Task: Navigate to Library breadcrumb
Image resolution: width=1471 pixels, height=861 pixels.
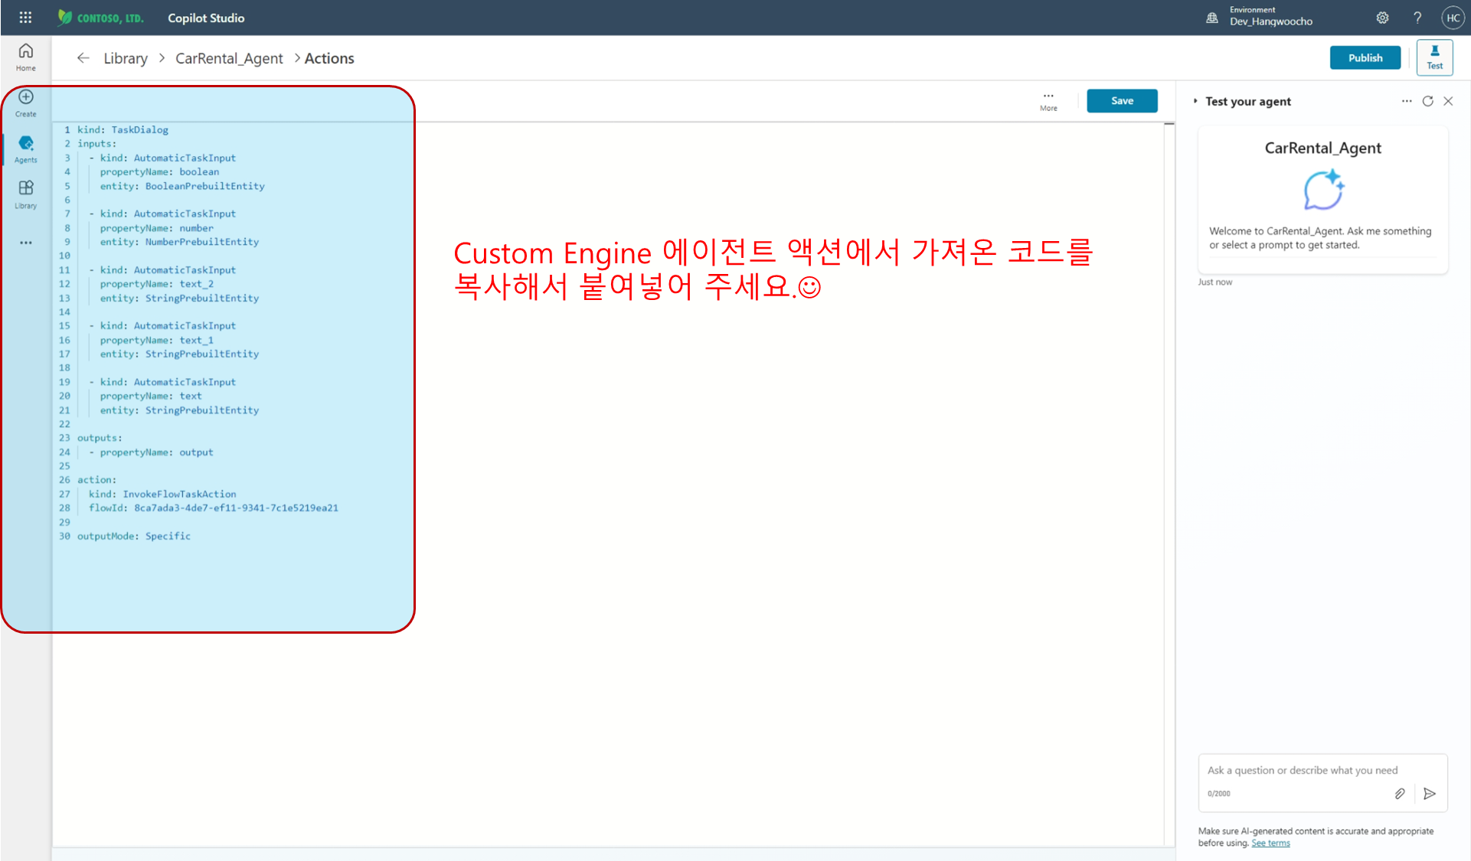Action: coord(126,58)
